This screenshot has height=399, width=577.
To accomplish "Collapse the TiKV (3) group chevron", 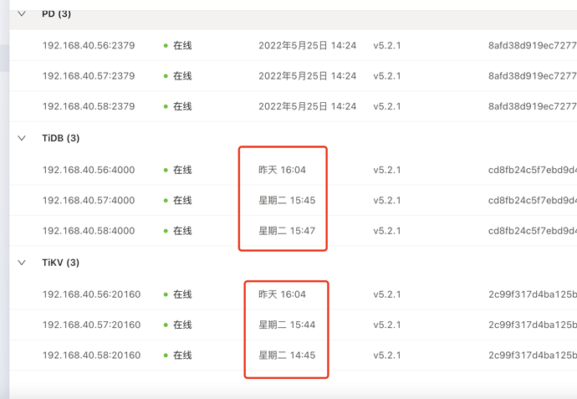I will point(22,263).
